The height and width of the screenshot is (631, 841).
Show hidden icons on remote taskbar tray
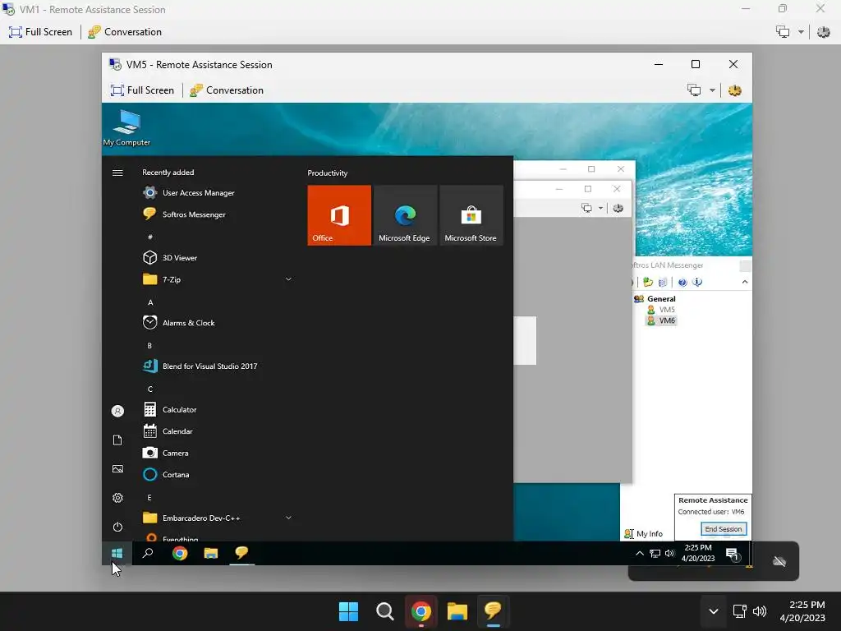coord(639,553)
